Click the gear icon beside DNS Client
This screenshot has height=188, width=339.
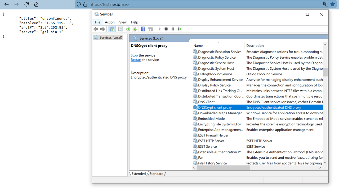click(195, 102)
